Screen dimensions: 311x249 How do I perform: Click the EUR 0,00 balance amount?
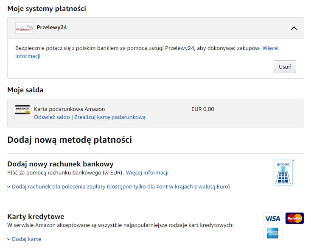tap(203, 109)
